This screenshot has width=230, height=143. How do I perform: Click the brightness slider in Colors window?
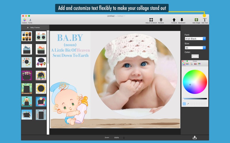click(x=195, y=99)
